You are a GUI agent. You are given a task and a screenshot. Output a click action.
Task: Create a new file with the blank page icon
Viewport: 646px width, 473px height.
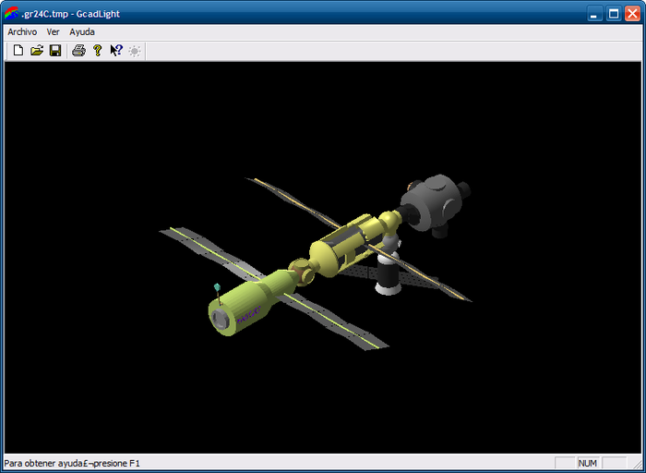18,50
